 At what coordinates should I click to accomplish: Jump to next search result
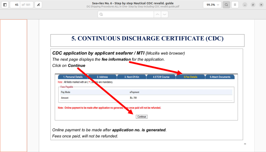click(x=164, y=14)
